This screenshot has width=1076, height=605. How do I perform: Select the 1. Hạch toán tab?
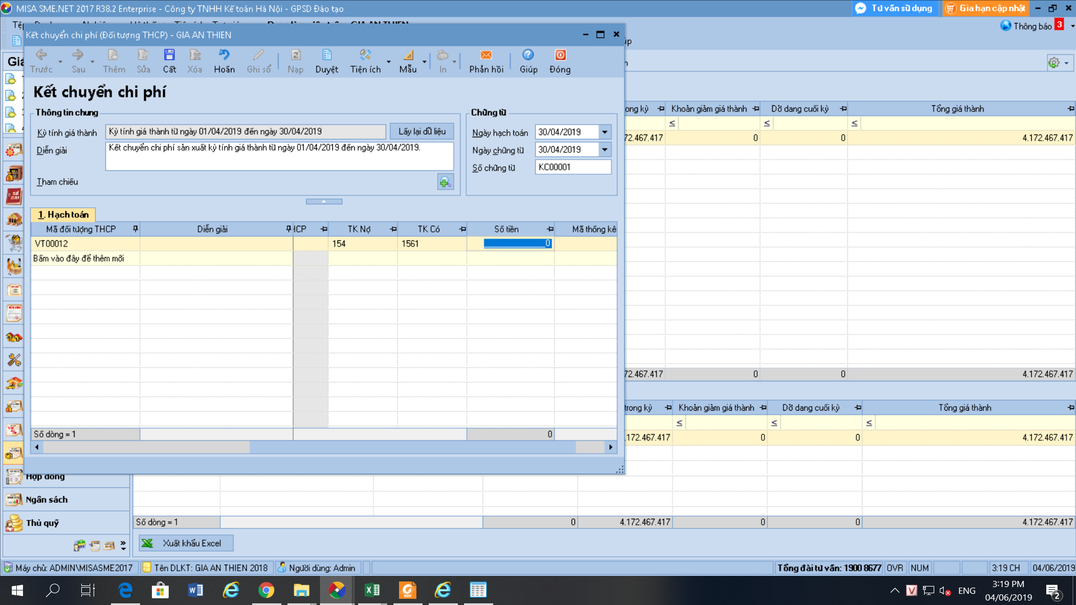(63, 215)
